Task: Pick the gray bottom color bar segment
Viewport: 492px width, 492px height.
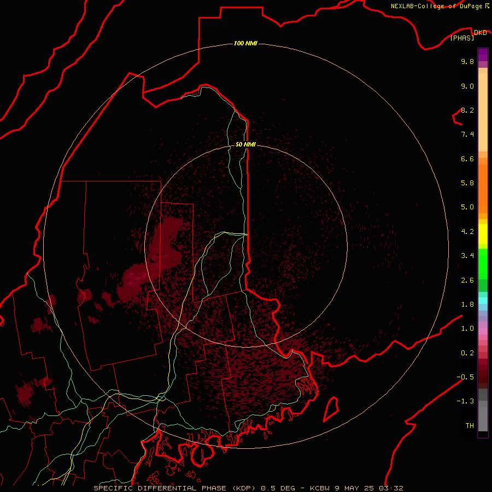Action: [483, 419]
